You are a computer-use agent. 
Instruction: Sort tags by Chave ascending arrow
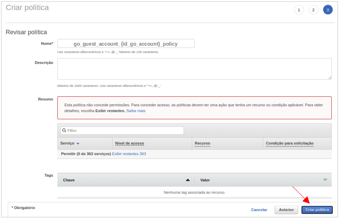tap(188, 180)
